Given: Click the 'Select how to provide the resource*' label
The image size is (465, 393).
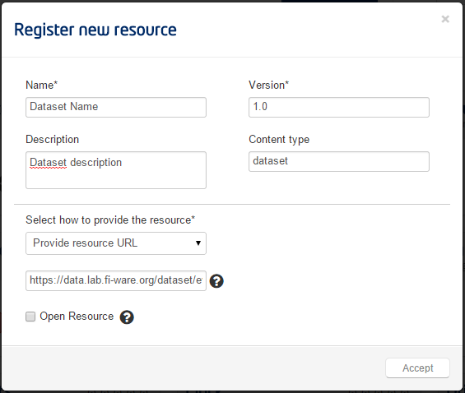Looking at the screenshot, I should pos(110,220).
